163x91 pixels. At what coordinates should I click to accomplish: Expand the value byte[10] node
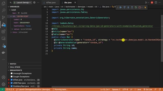click(12, 29)
